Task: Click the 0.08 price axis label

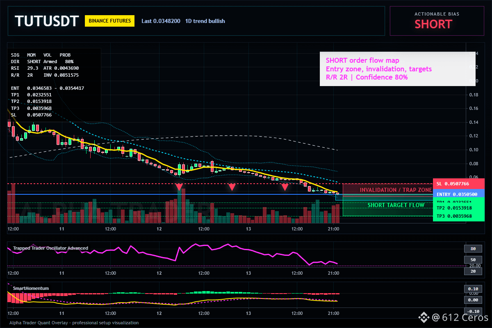Action: pos(473,164)
